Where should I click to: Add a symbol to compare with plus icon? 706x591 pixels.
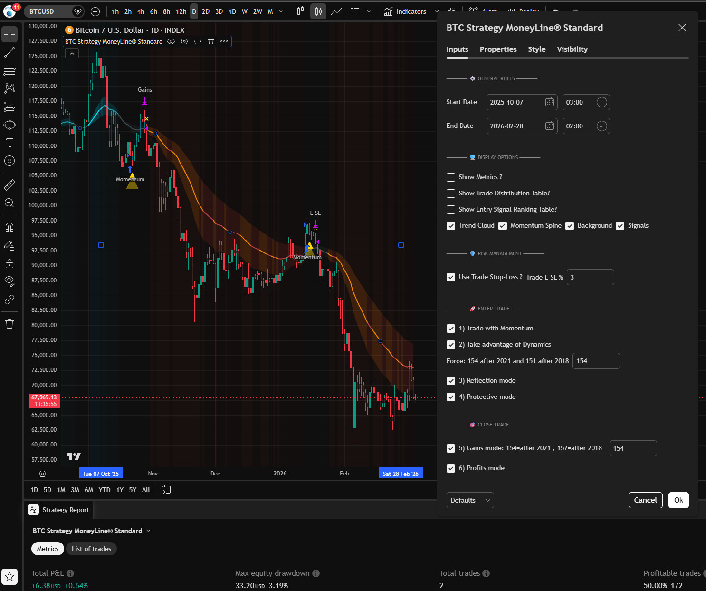95,11
